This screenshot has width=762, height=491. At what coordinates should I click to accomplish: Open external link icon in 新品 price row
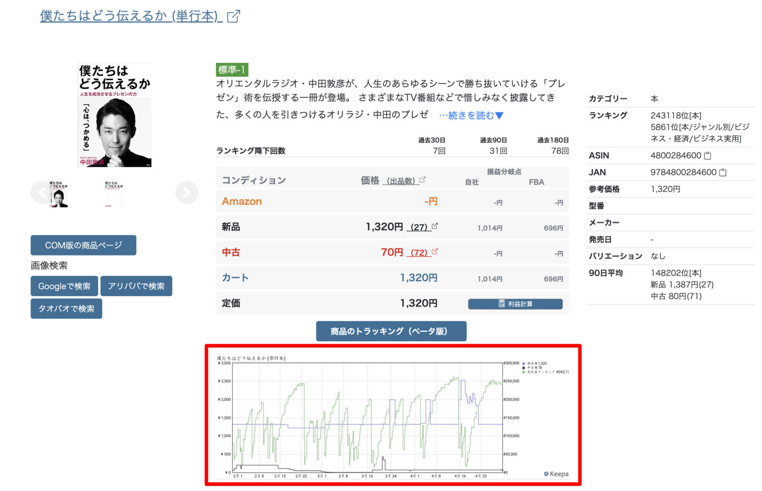435,226
